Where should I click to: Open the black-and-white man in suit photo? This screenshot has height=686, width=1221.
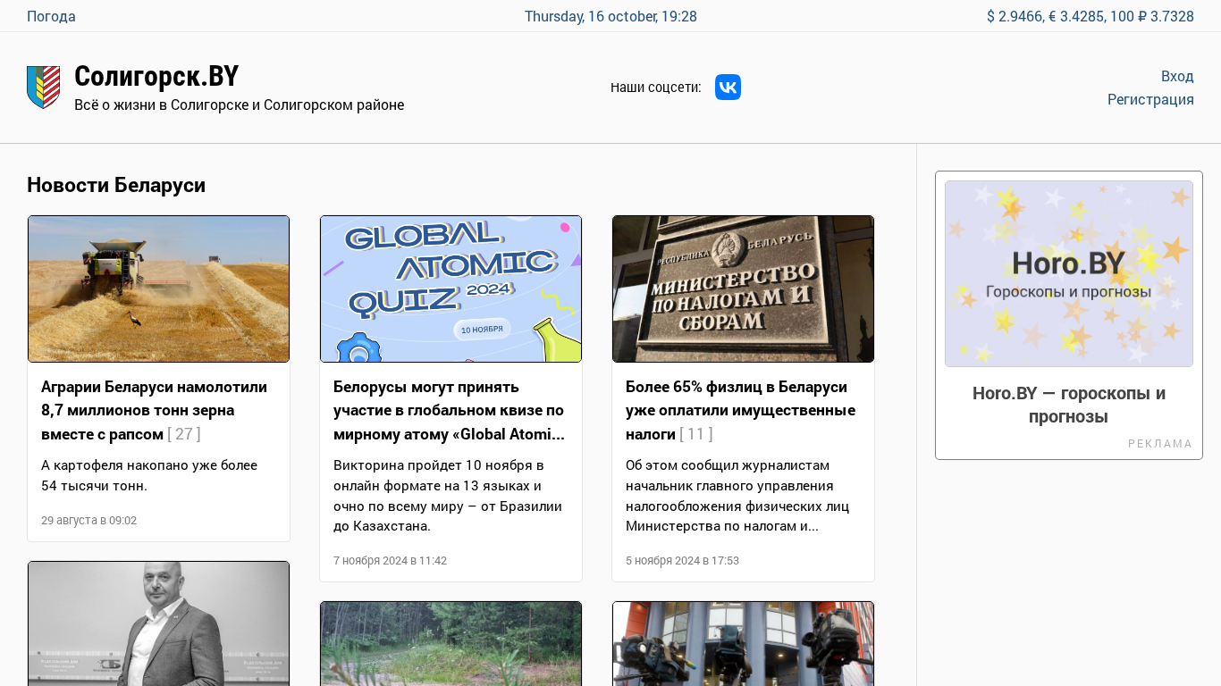click(158, 623)
